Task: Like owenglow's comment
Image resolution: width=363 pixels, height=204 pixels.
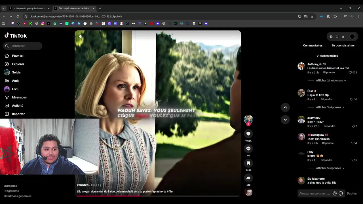Action: pos(353,143)
